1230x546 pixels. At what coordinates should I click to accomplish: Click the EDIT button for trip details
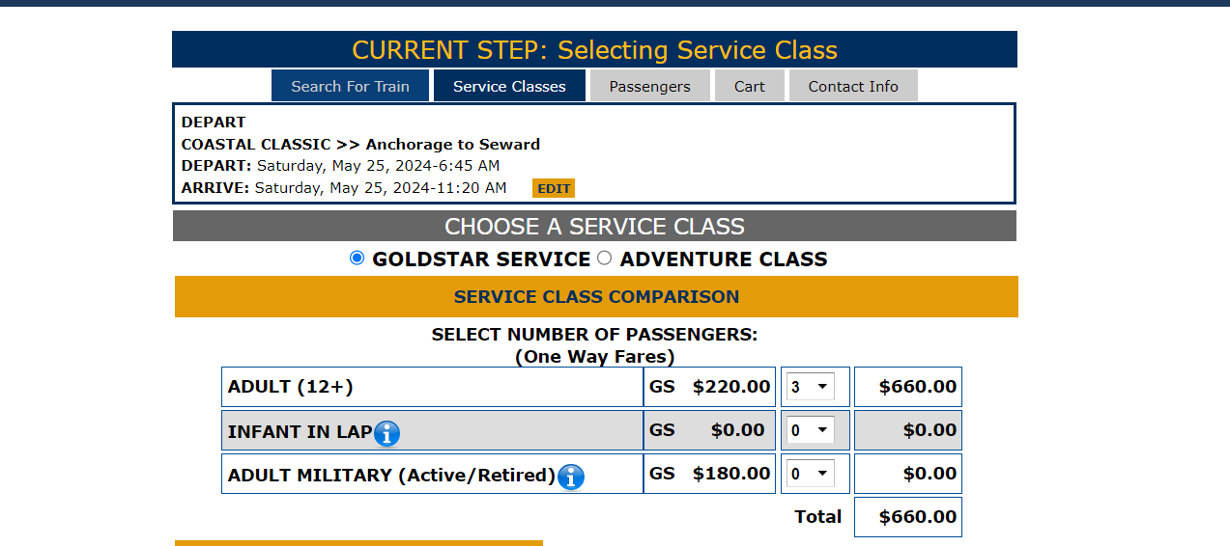tap(554, 188)
